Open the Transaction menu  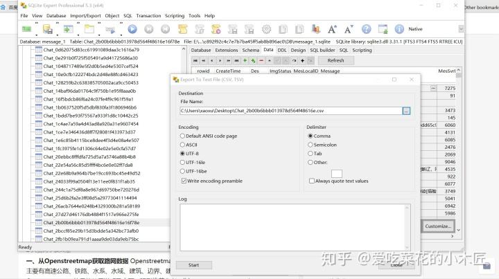(x=148, y=15)
